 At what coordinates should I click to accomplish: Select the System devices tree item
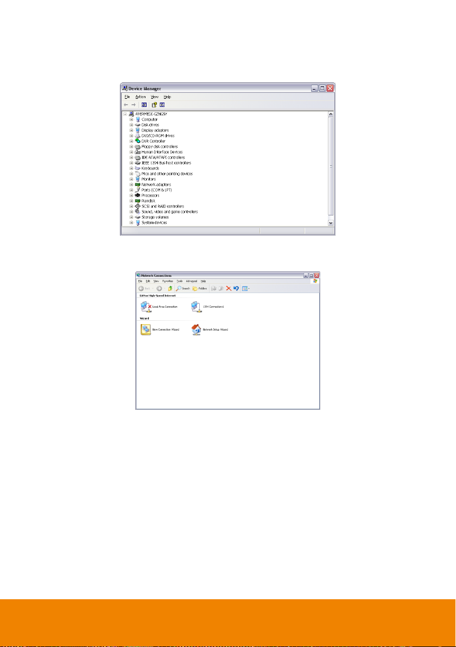click(x=154, y=223)
